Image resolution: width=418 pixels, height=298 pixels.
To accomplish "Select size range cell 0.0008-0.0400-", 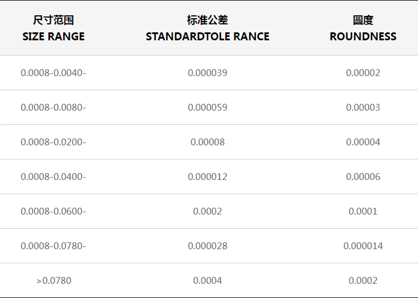I will click(x=53, y=177).
